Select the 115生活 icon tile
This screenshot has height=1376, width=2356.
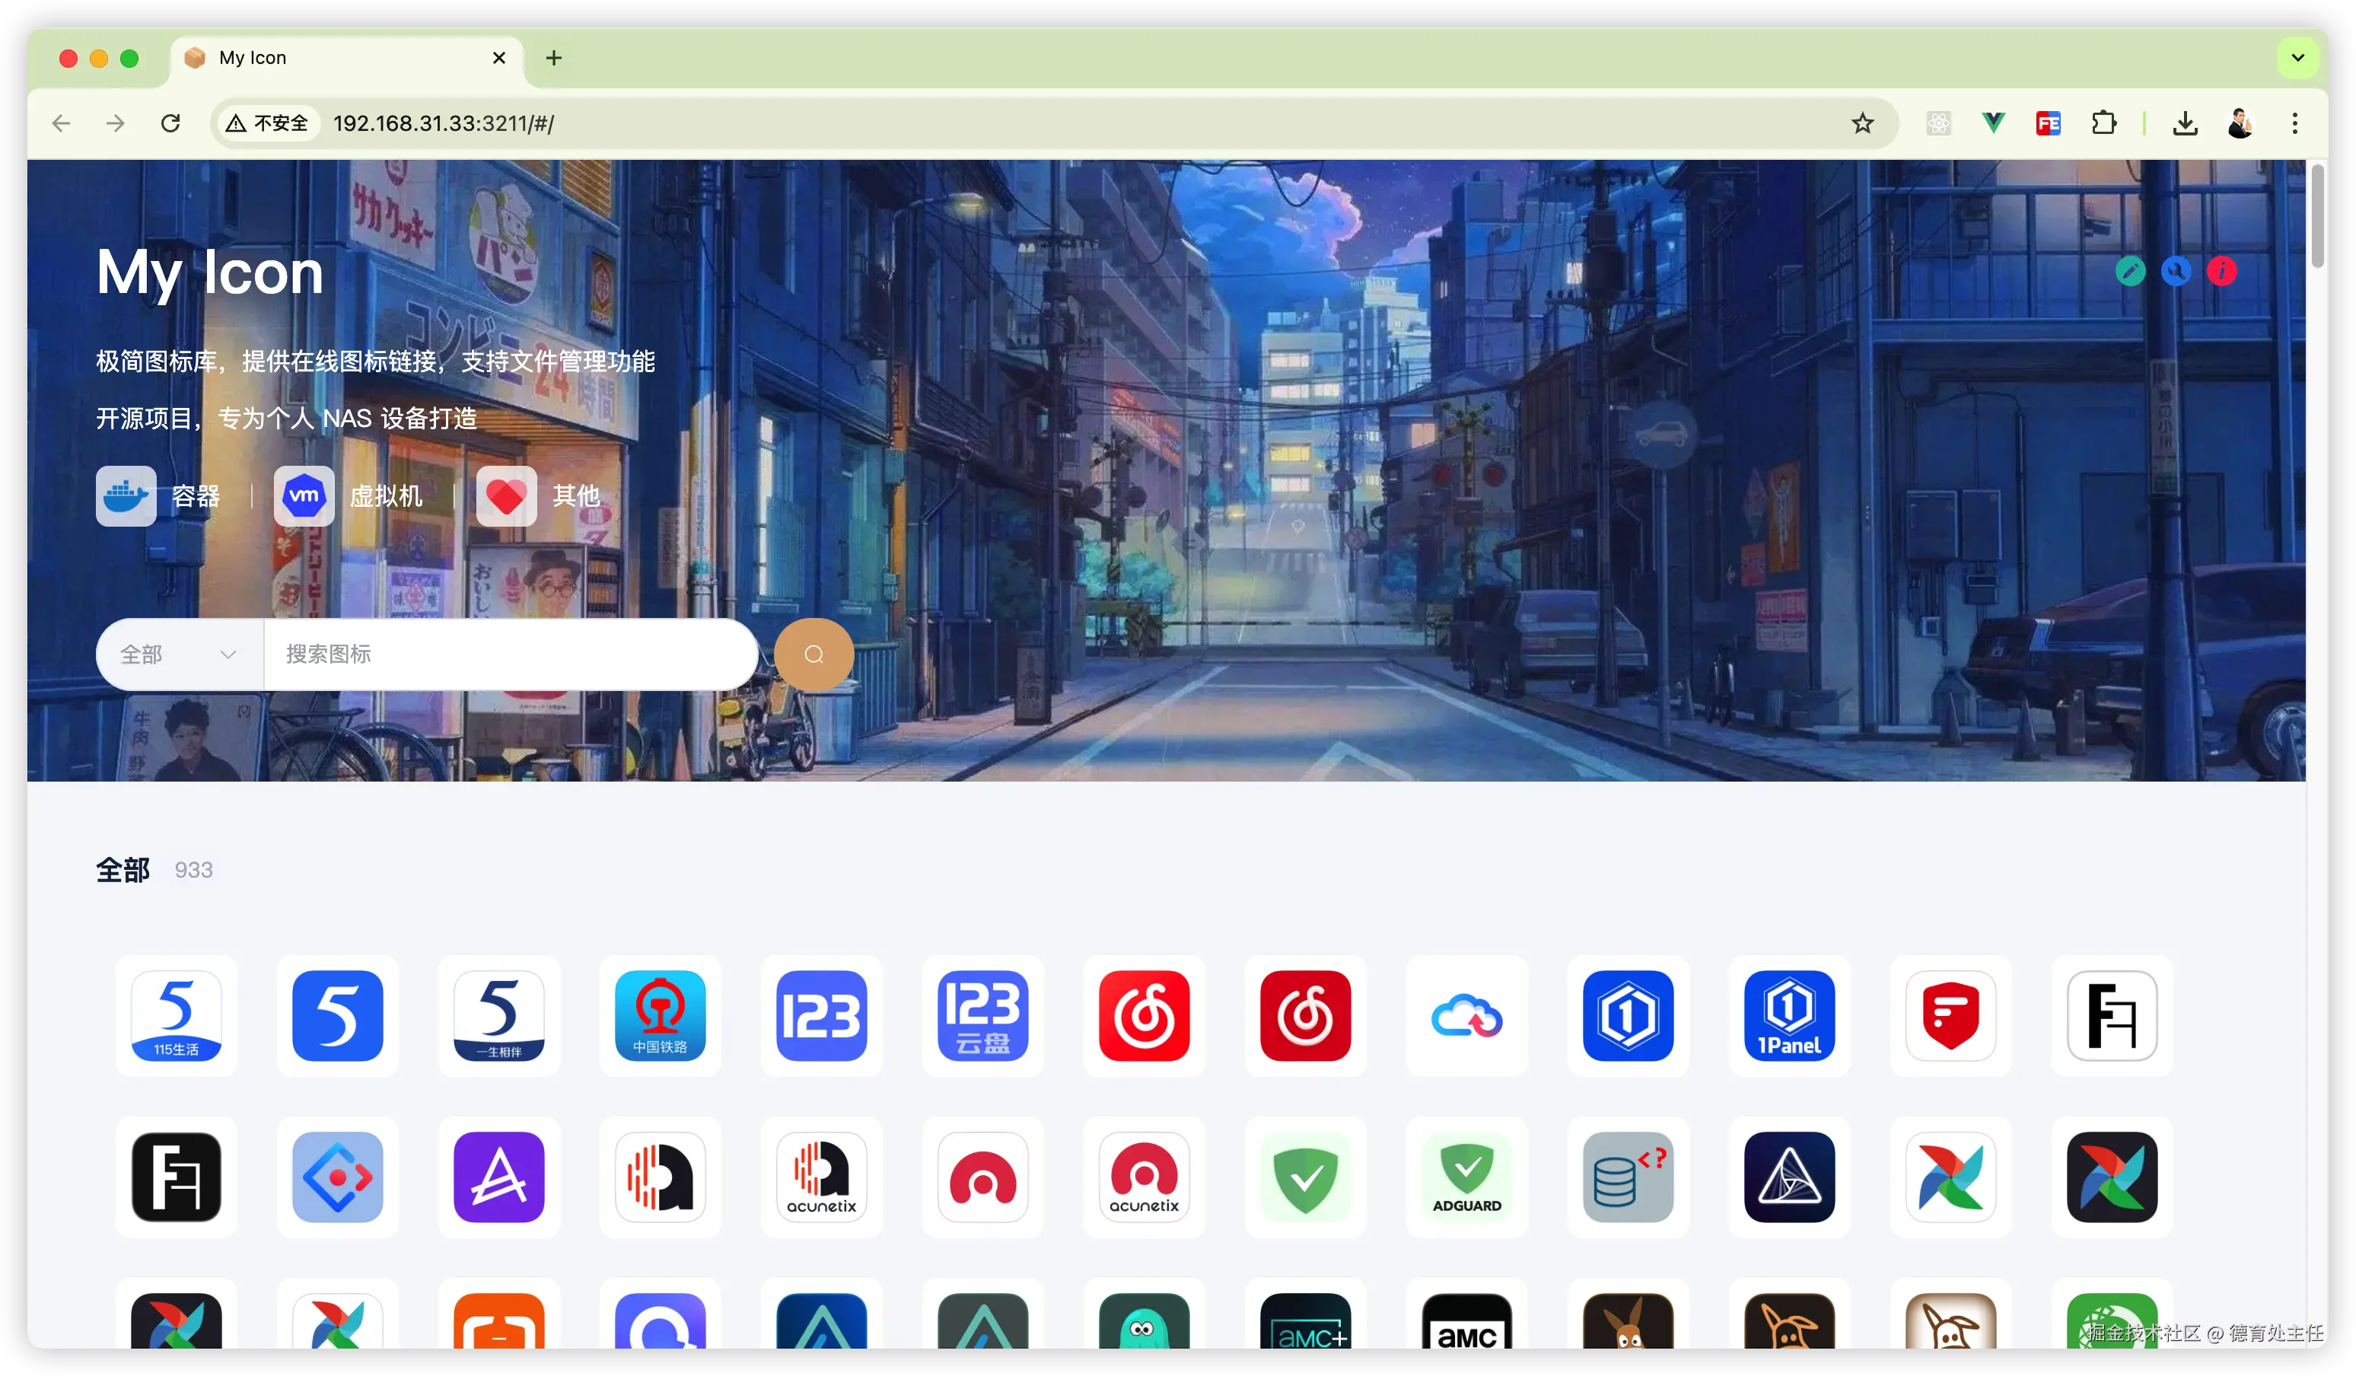coord(176,1016)
